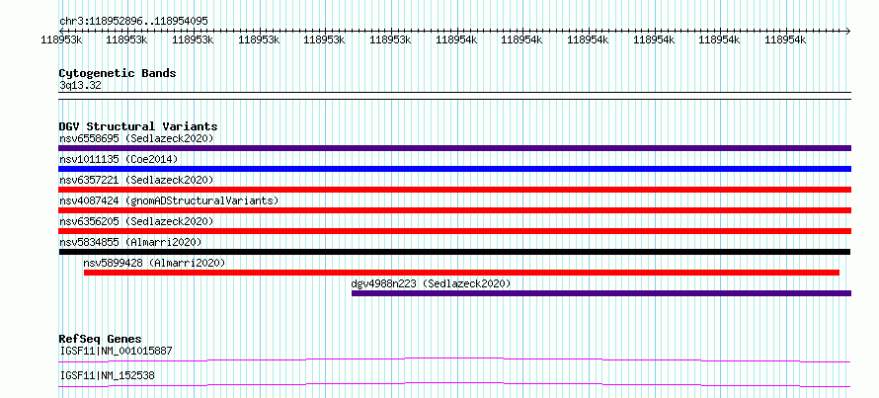The image size is (879, 398).
Task: Click the nsv6558695 (Sedlazeck2020) label
Action: [136, 138]
